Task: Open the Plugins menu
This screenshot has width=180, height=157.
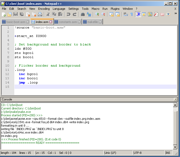Action: (x=115, y=9)
